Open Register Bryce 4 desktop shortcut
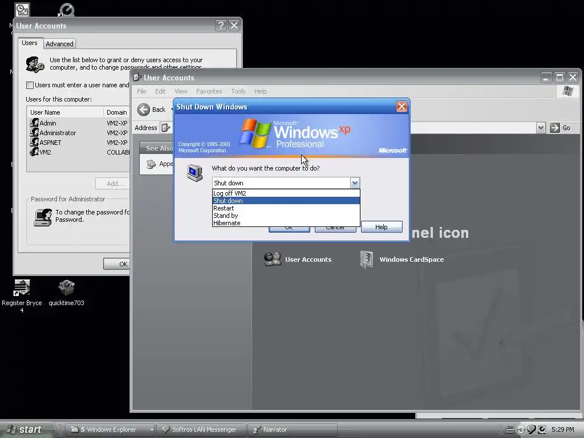The image size is (584, 438). (22, 297)
